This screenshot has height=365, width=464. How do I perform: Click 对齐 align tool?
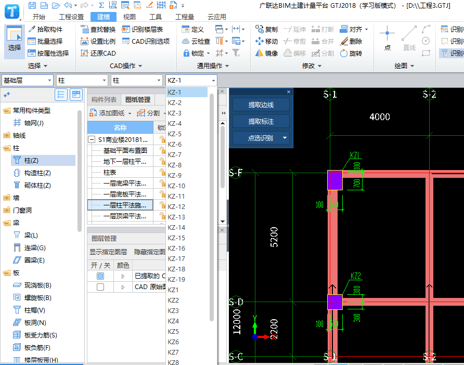pyautogui.click(x=354, y=29)
